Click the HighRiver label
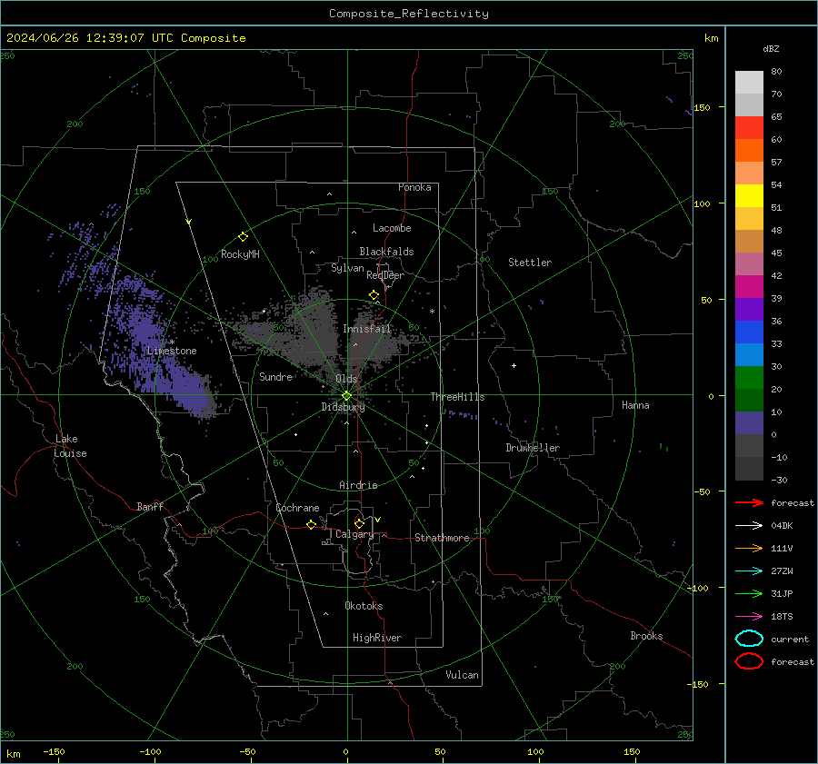 376,638
